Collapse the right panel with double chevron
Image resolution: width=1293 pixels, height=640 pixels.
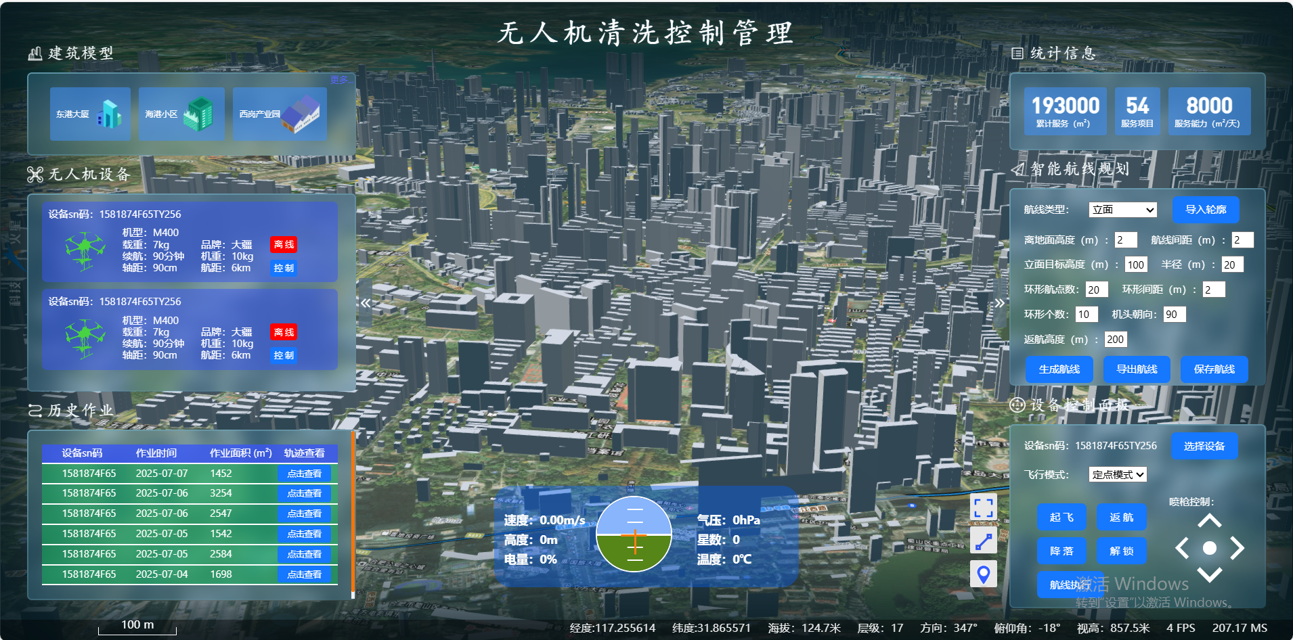pos(999,303)
